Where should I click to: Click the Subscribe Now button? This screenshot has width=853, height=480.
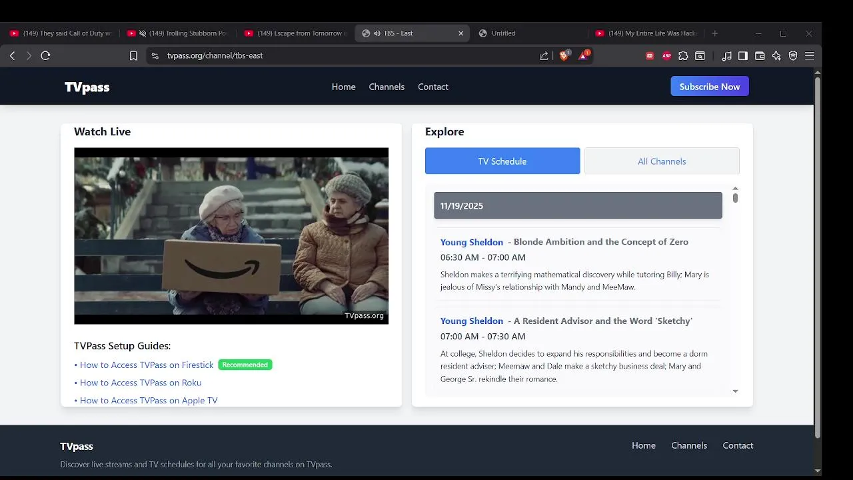tap(710, 87)
